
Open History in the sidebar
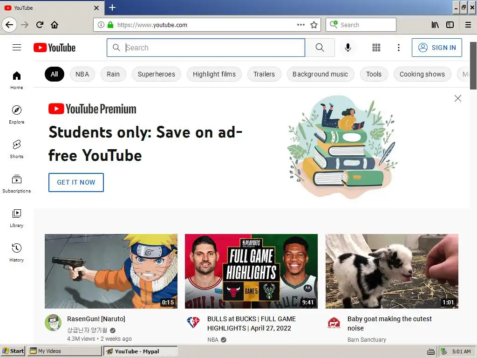16,253
